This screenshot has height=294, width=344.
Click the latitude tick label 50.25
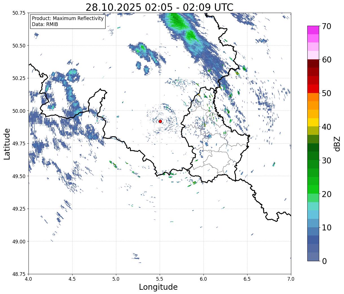[19, 78]
